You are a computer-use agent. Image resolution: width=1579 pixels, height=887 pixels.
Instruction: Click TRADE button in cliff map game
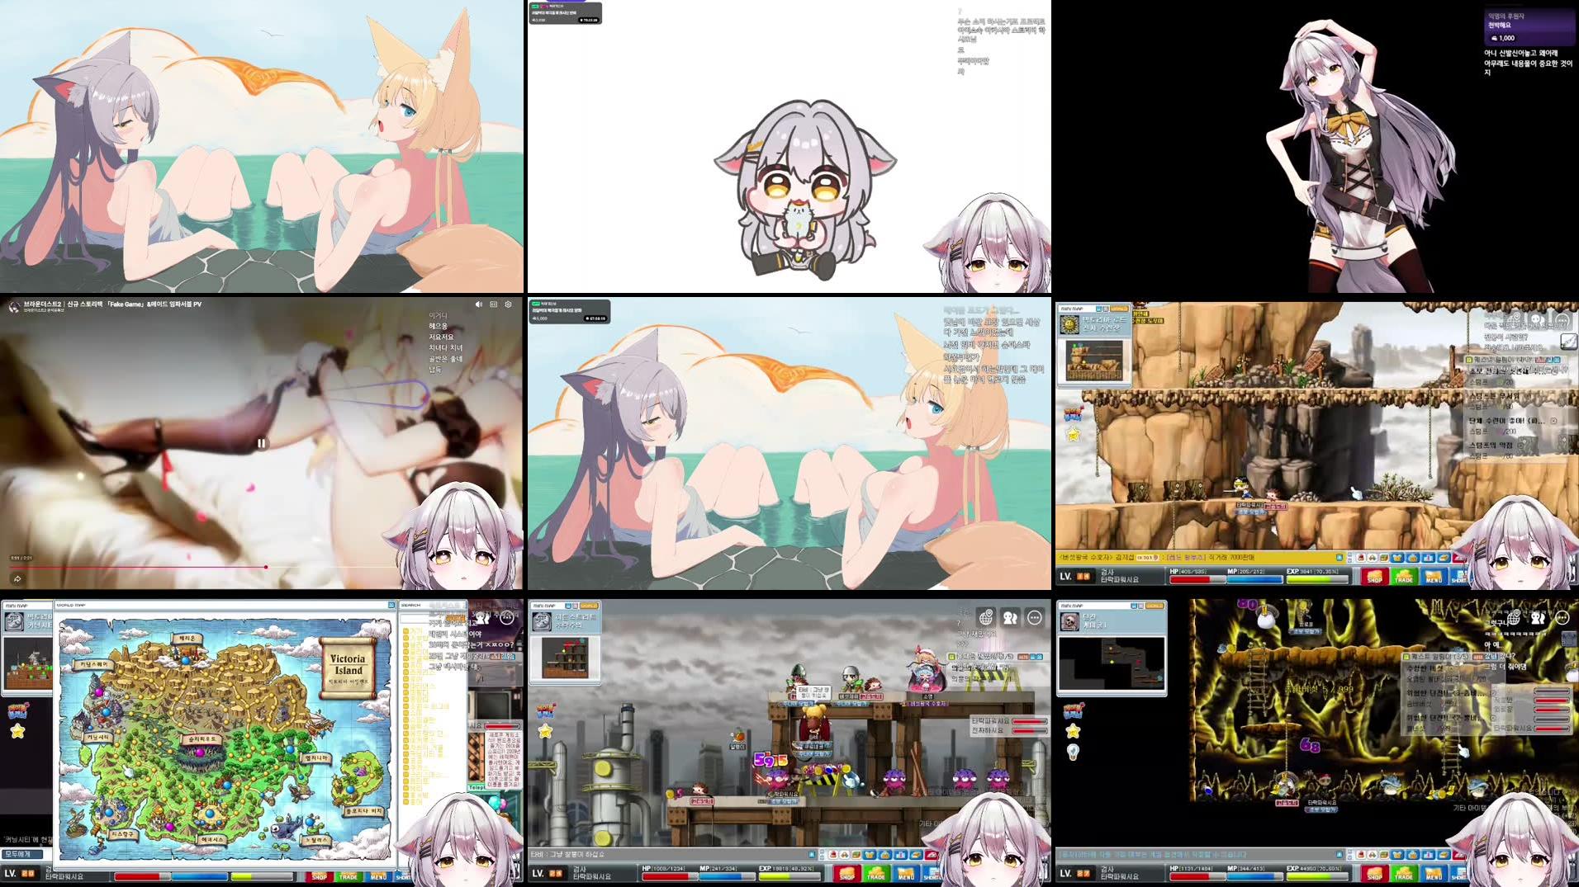[x=1404, y=577]
